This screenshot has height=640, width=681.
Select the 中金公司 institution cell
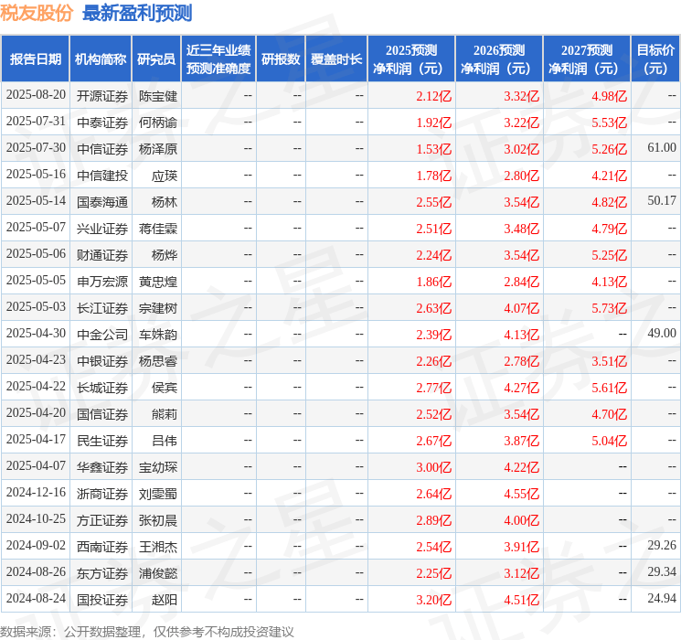tap(101, 334)
